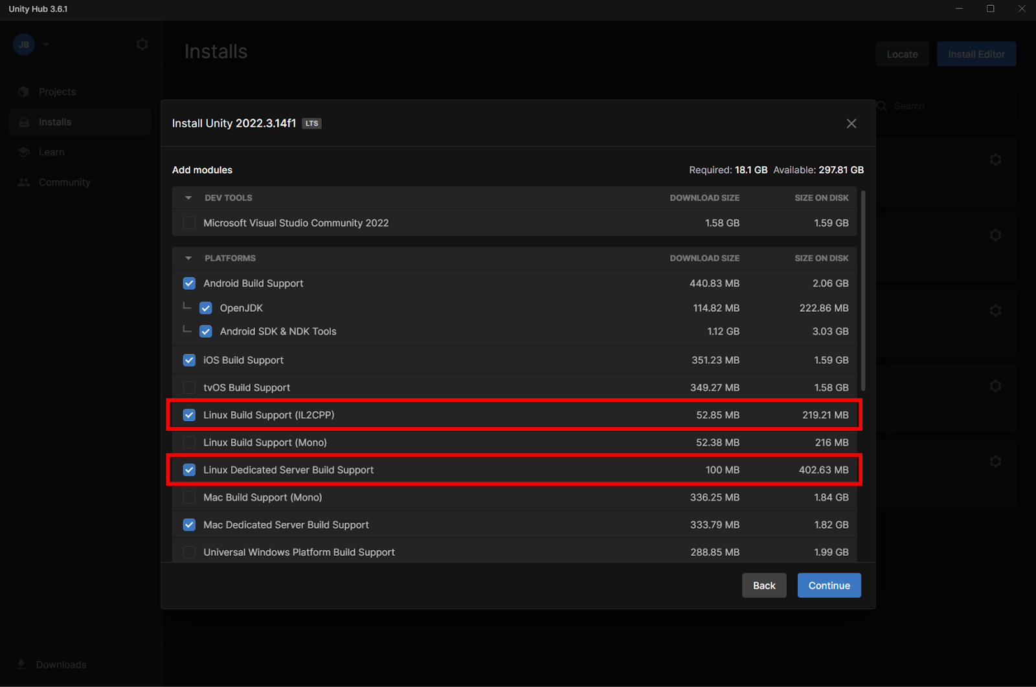This screenshot has width=1036, height=687.
Task: Click the 'Required: 18.1 GB' text
Action: [x=728, y=170]
